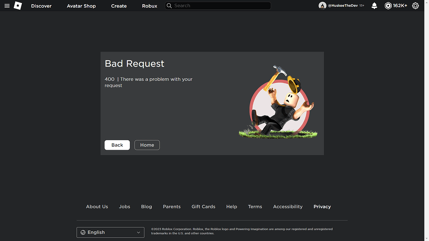Open the Gift Cards page
Image resolution: width=429 pixels, height=241 pixels.
click(x=203, y=206)
